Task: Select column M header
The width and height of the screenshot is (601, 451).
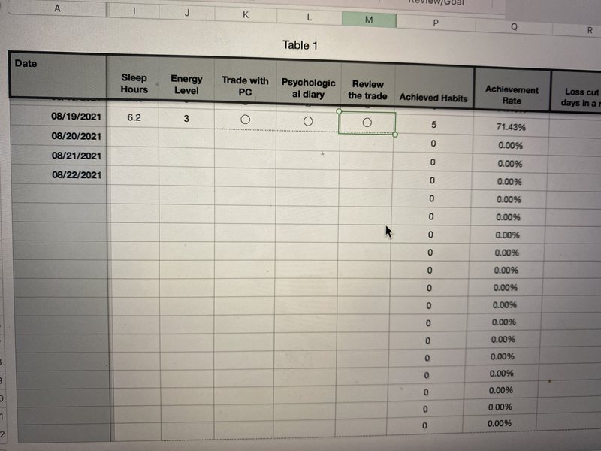Action: pyautogui.click(x=368, y=21)
